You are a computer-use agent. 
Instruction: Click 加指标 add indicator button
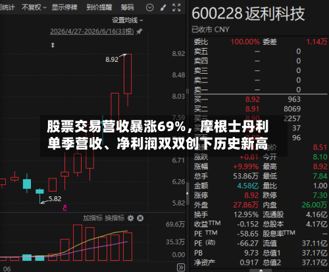click(93, 218)
